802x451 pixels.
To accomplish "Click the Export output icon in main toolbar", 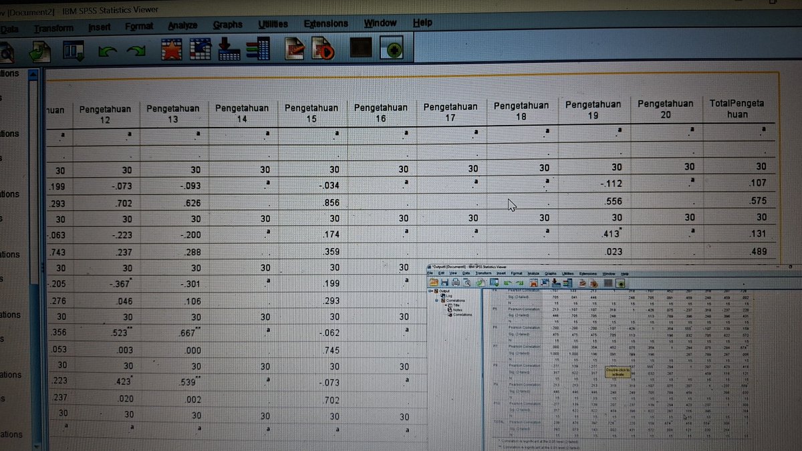I will tap(40, 50).
